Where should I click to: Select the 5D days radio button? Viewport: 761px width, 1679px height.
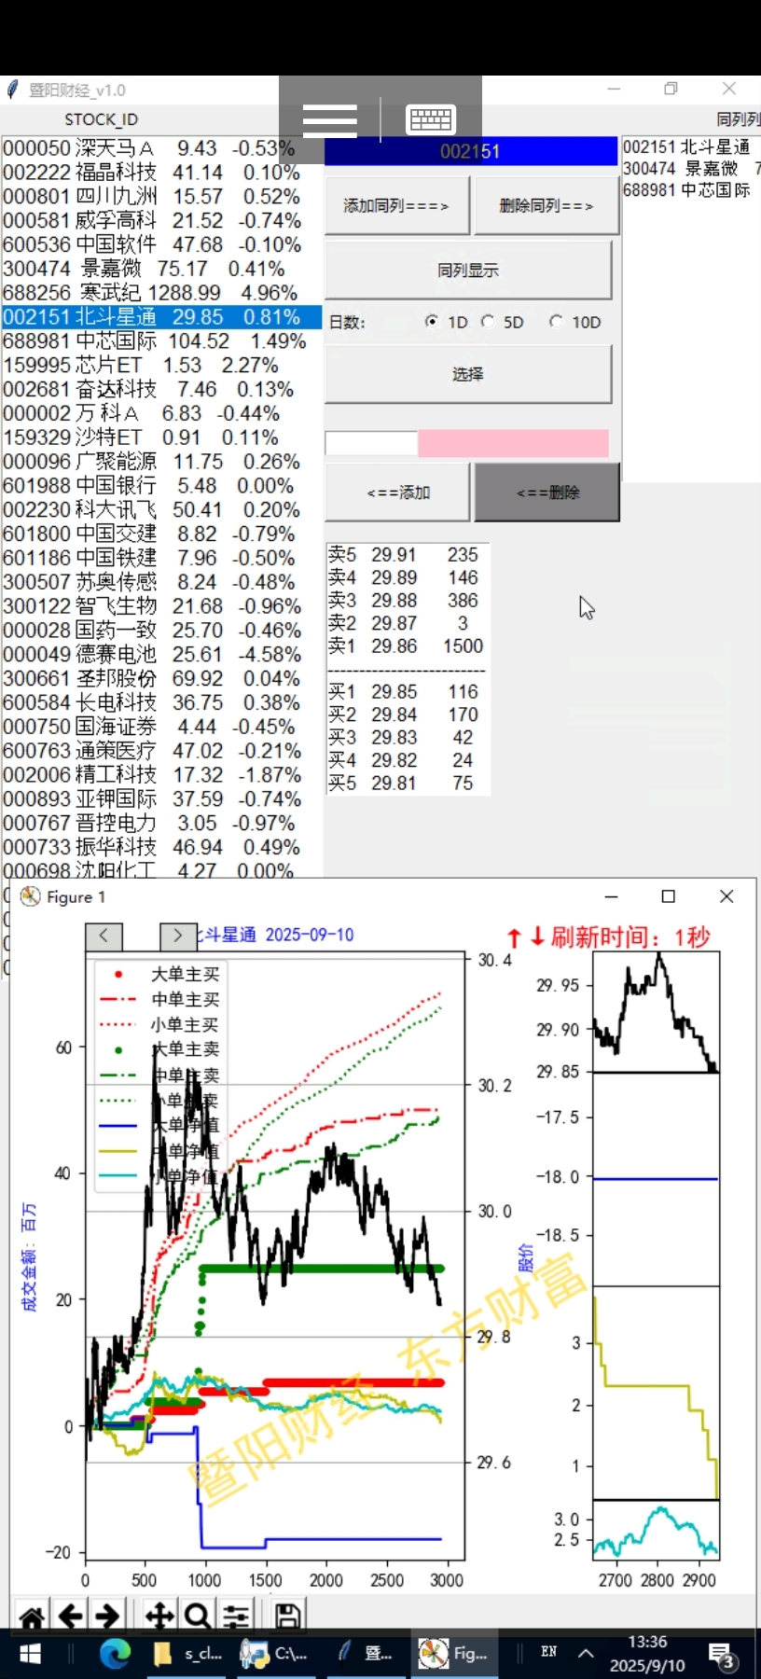[488, 321]
